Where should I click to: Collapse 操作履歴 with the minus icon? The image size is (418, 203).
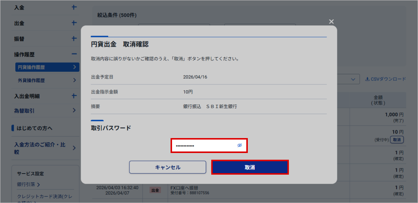click(x=74, y=54)
